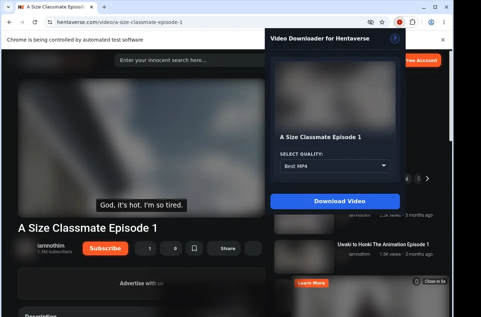Click the A Size Classmate Episode 1 page title
481x317 pixels.
(88, 228)
